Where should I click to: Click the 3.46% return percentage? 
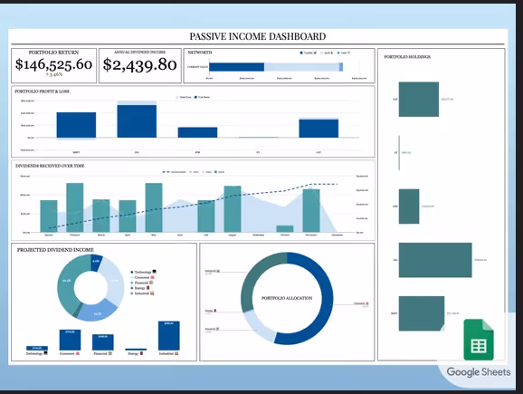pyautogui.click(x=54, y=74)
